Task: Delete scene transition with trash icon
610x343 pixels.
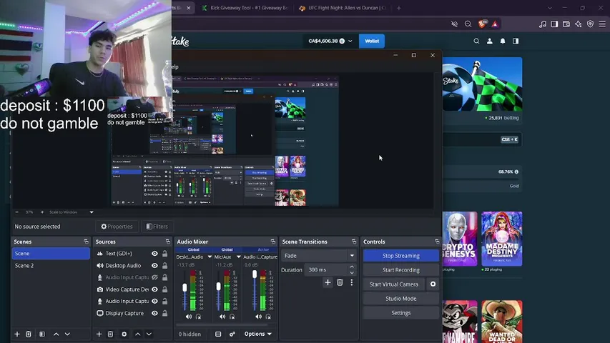Action: 340,282
